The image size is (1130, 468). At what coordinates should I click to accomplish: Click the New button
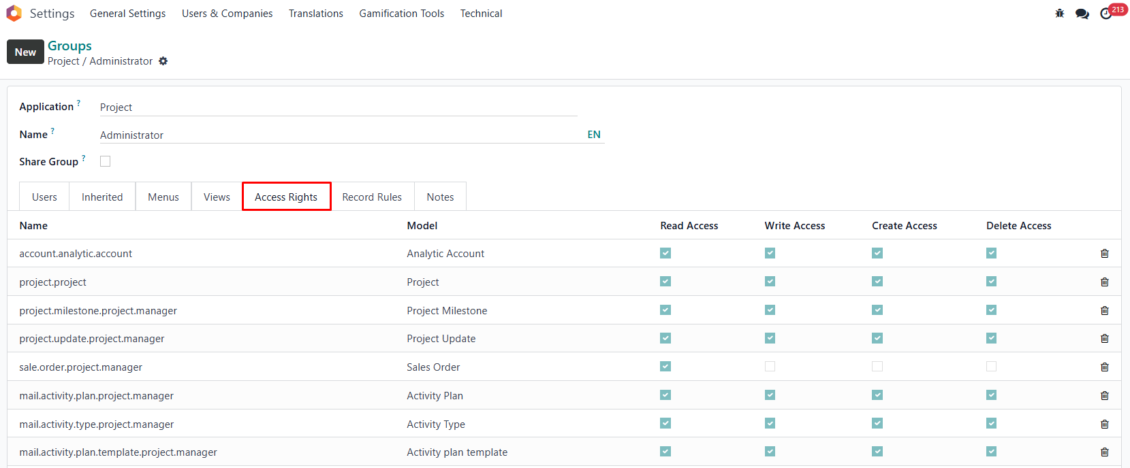pos(25,52)
